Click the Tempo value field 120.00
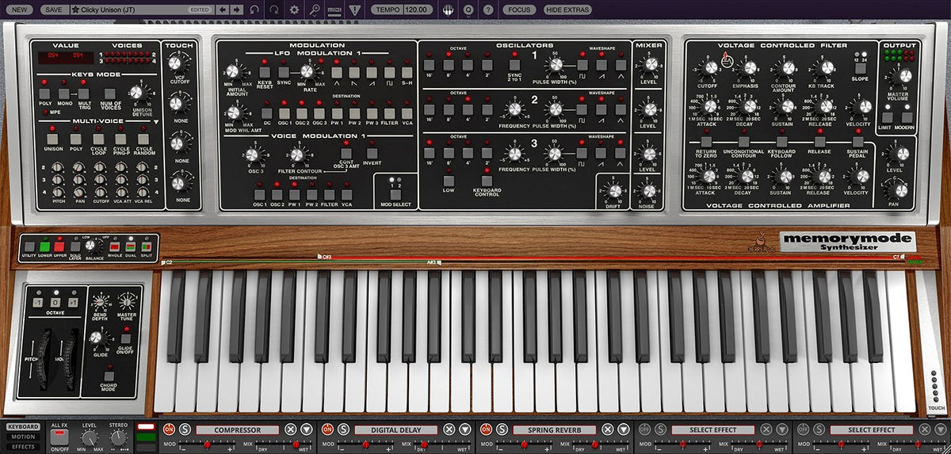This screenshot has width=951, height=454. coord(417,10)
